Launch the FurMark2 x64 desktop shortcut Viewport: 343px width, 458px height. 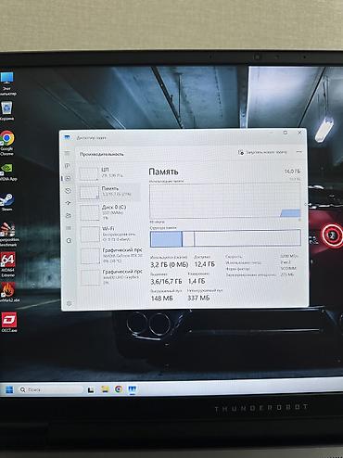click(x=8, y=293)
